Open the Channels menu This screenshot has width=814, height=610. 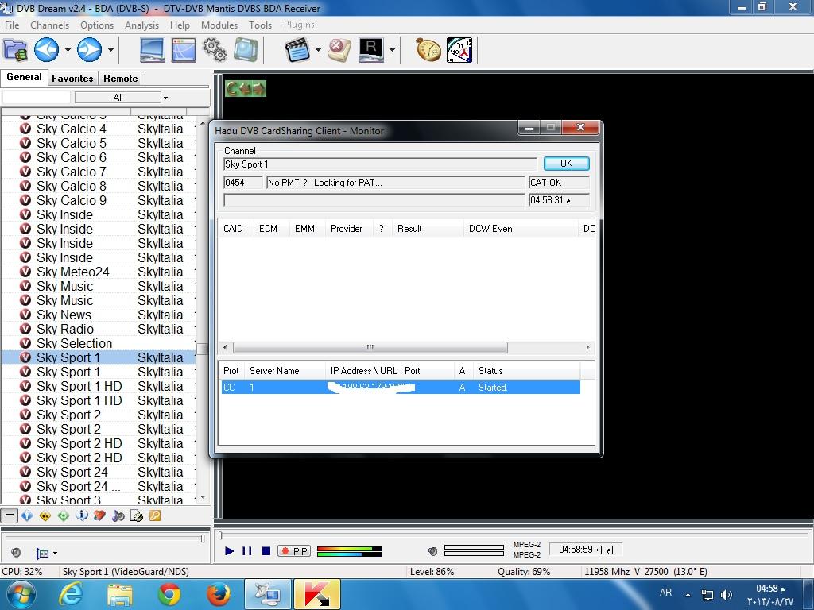point(49,25)
